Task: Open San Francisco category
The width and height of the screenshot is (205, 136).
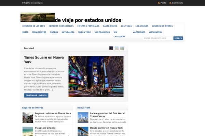Action: [x=102, y=32]
